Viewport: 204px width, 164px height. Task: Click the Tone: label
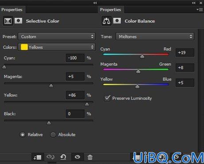coord(106,37)
